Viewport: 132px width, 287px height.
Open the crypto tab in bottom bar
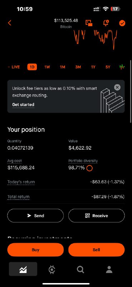52,269
